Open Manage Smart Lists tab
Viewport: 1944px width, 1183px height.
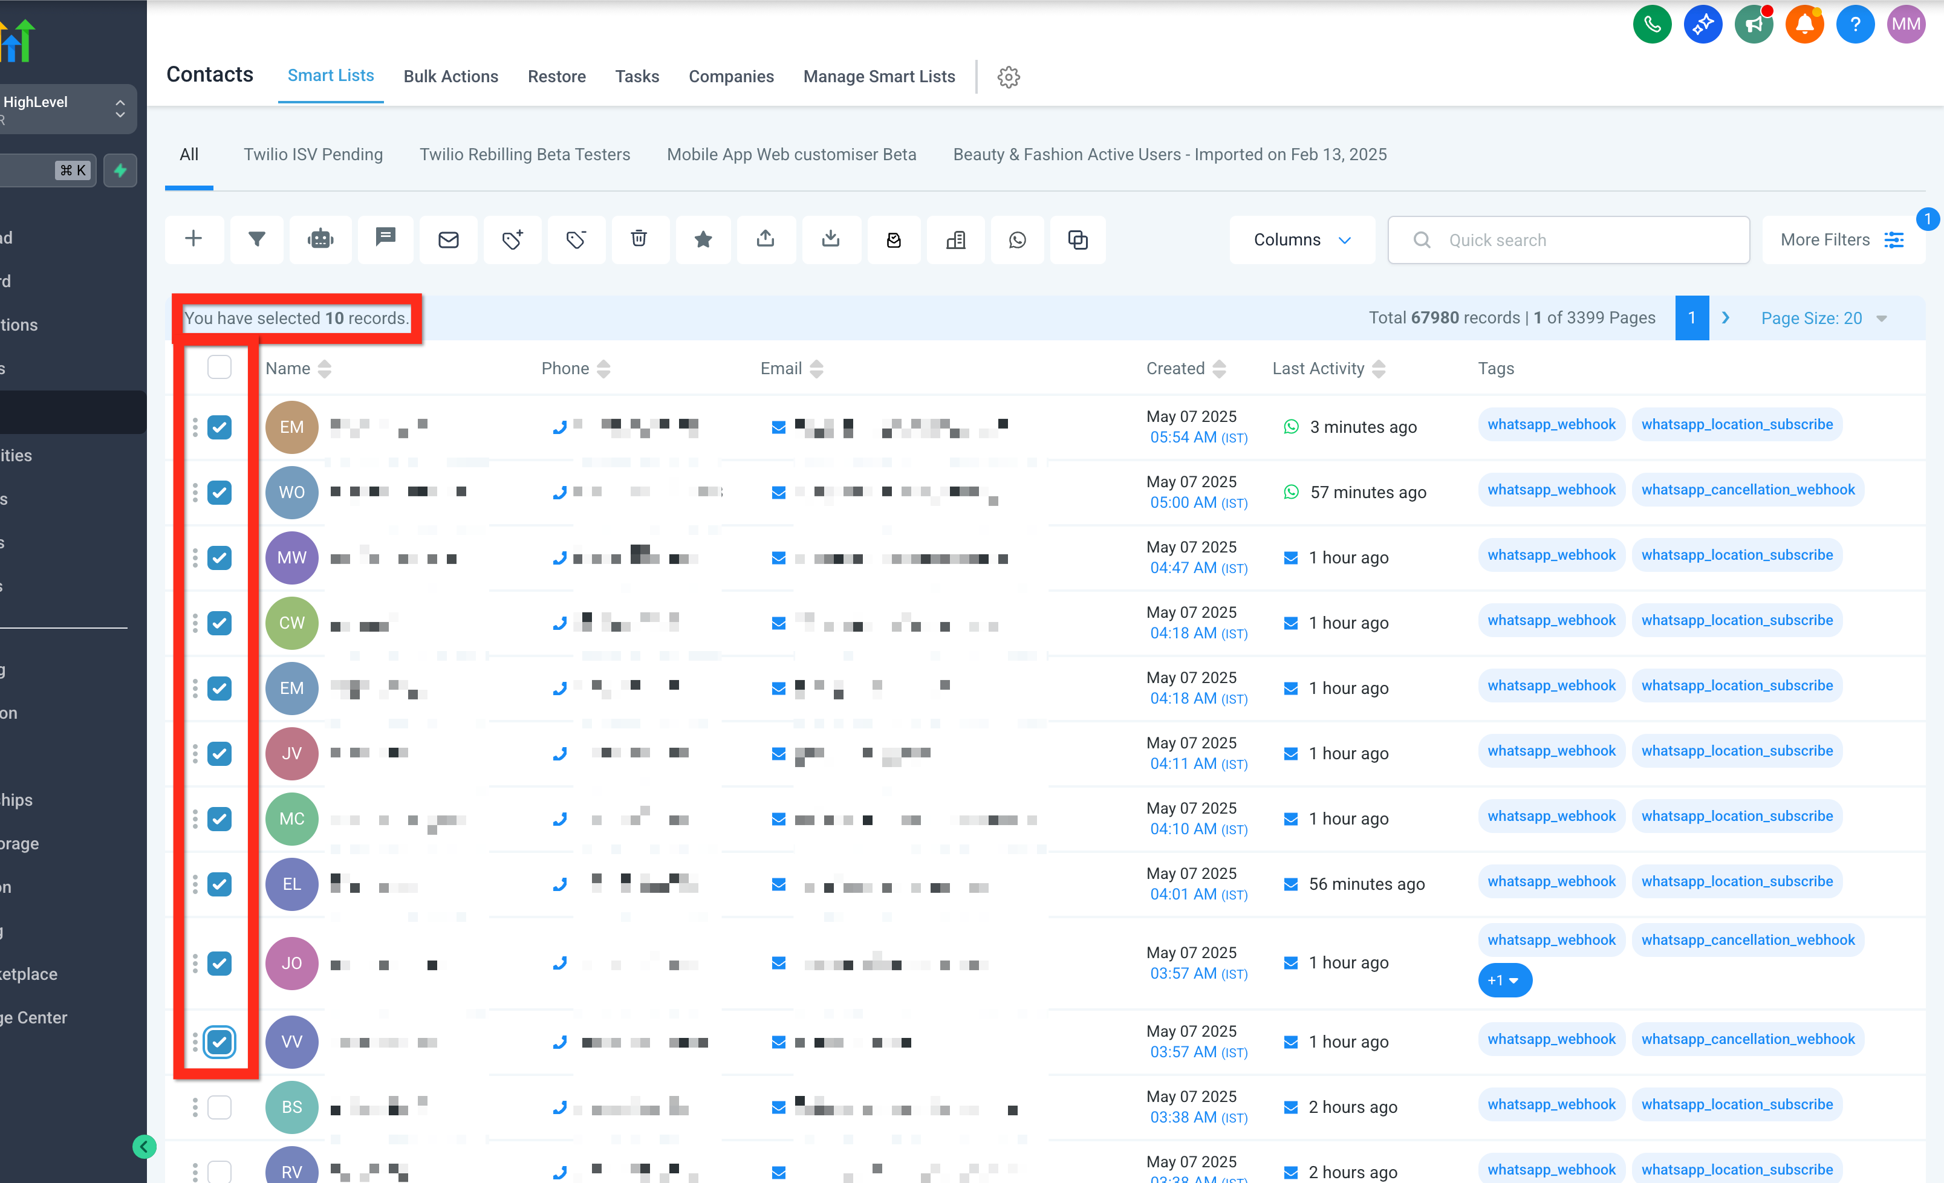click(x=879, y=77)
